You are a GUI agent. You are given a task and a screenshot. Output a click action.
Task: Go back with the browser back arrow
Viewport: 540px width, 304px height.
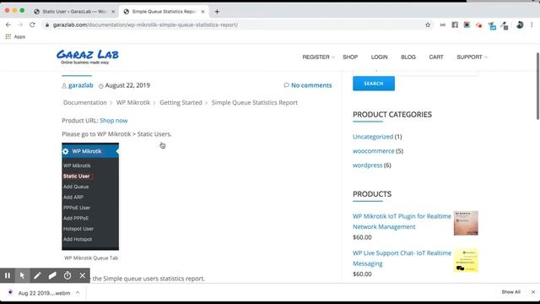click(x=8, y=24)
